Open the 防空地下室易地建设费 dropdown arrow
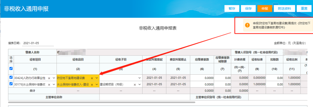The height and width of the screenshot is (107, 313). click(x=97, y=78)
